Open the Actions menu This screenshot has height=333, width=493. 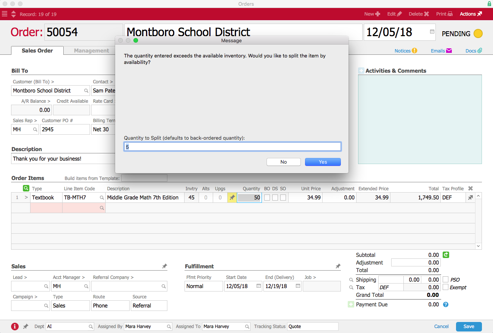471,14
